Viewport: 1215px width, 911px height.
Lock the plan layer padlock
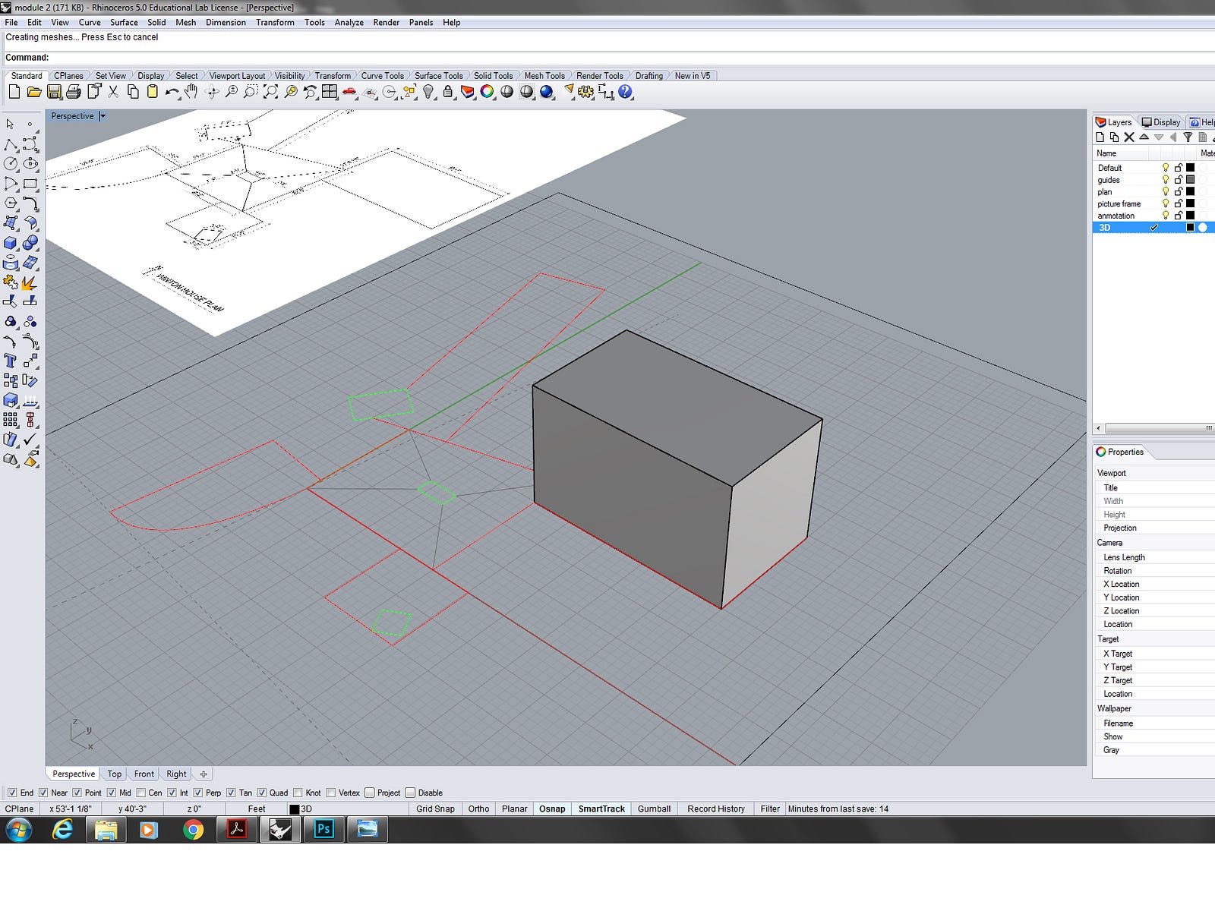(x=1179, y=192)
